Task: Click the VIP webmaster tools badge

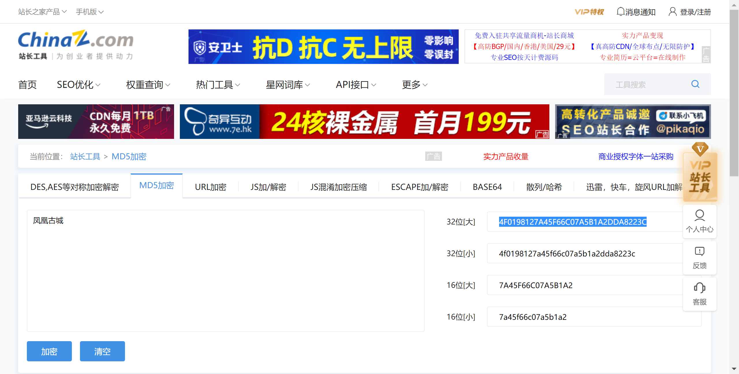Action: [x=700, y=176]
